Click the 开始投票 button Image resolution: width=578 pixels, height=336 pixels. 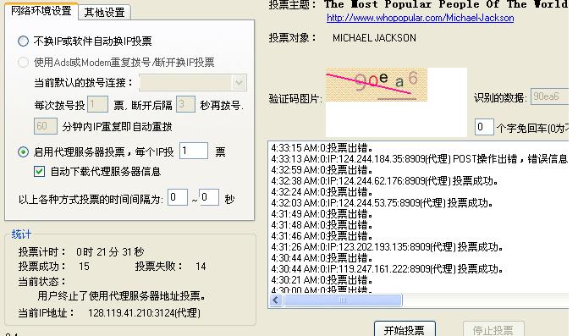click(405, 329)
